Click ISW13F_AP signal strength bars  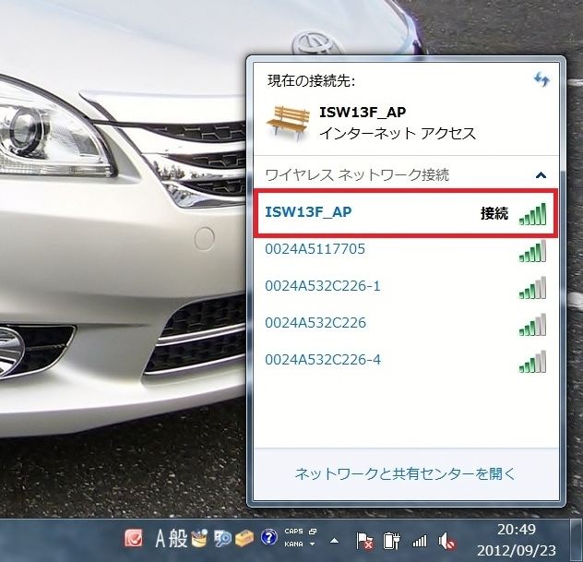point(533,214)
